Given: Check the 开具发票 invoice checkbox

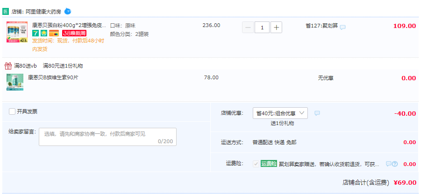Looking at the screenshot, I should (x=12, y=111).
